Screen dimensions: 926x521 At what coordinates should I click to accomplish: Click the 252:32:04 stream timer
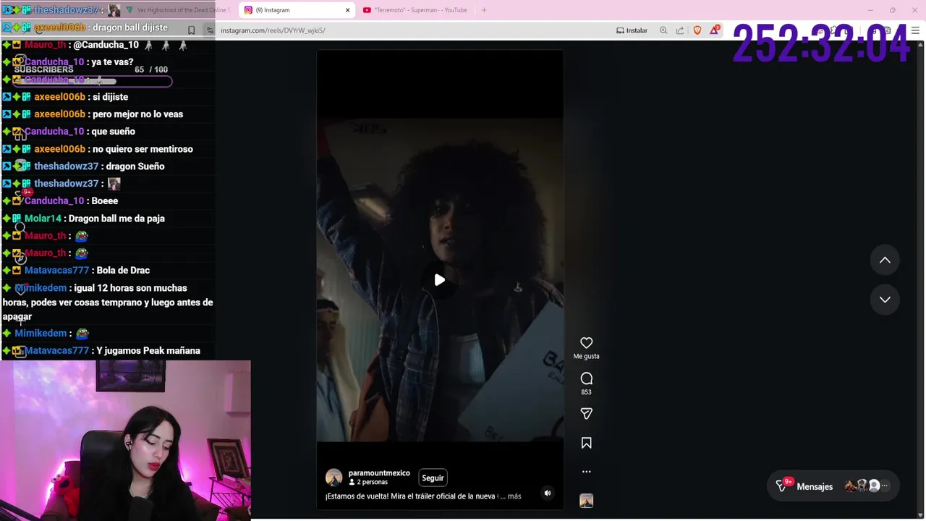tap(820, 43)
